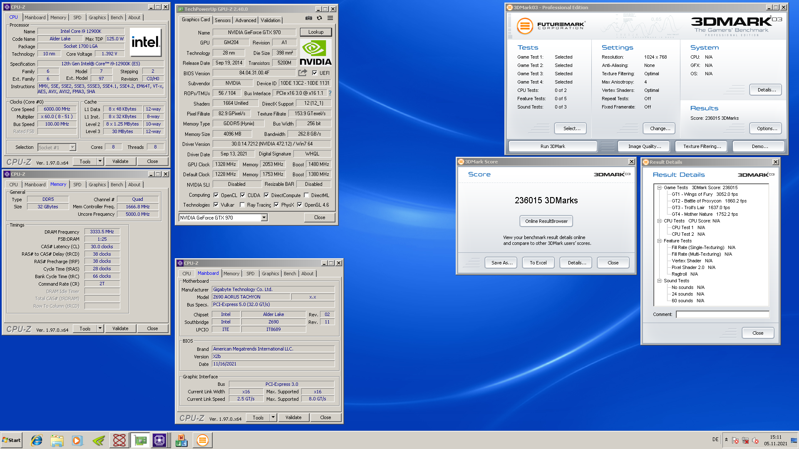Click the disconnected network tray icon
Viewport: 799px width, 449px height.
pos(745,440)
